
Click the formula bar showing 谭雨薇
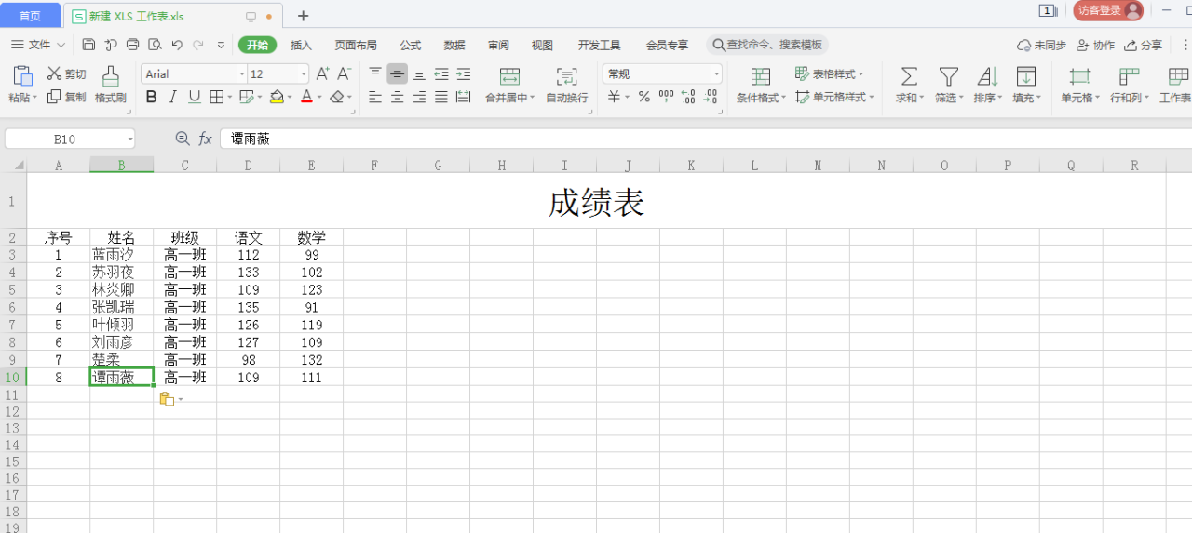tap(706, 139)
